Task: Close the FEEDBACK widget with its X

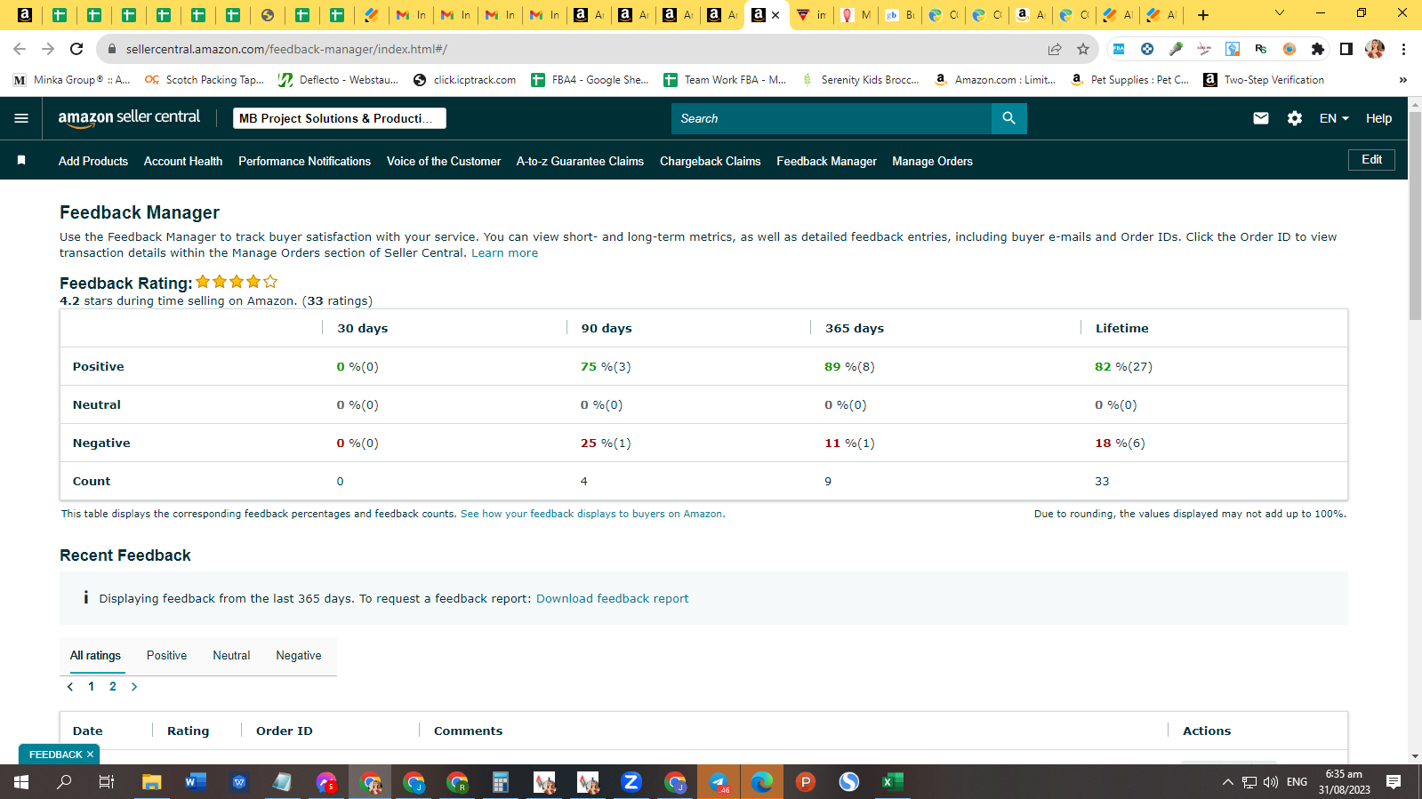Action: pyautogui.click(x=90, y=755)
